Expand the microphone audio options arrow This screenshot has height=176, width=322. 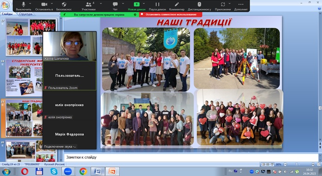(30, 4)
